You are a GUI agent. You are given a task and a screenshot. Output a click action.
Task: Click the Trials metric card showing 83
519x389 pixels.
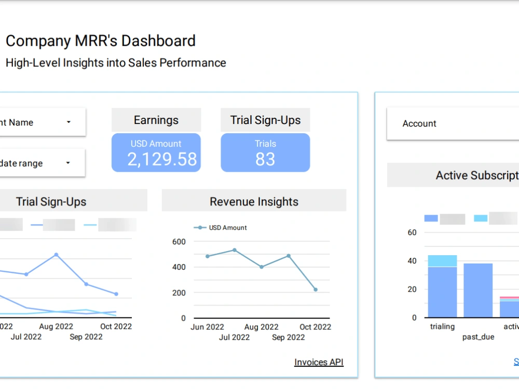point(265,152)
